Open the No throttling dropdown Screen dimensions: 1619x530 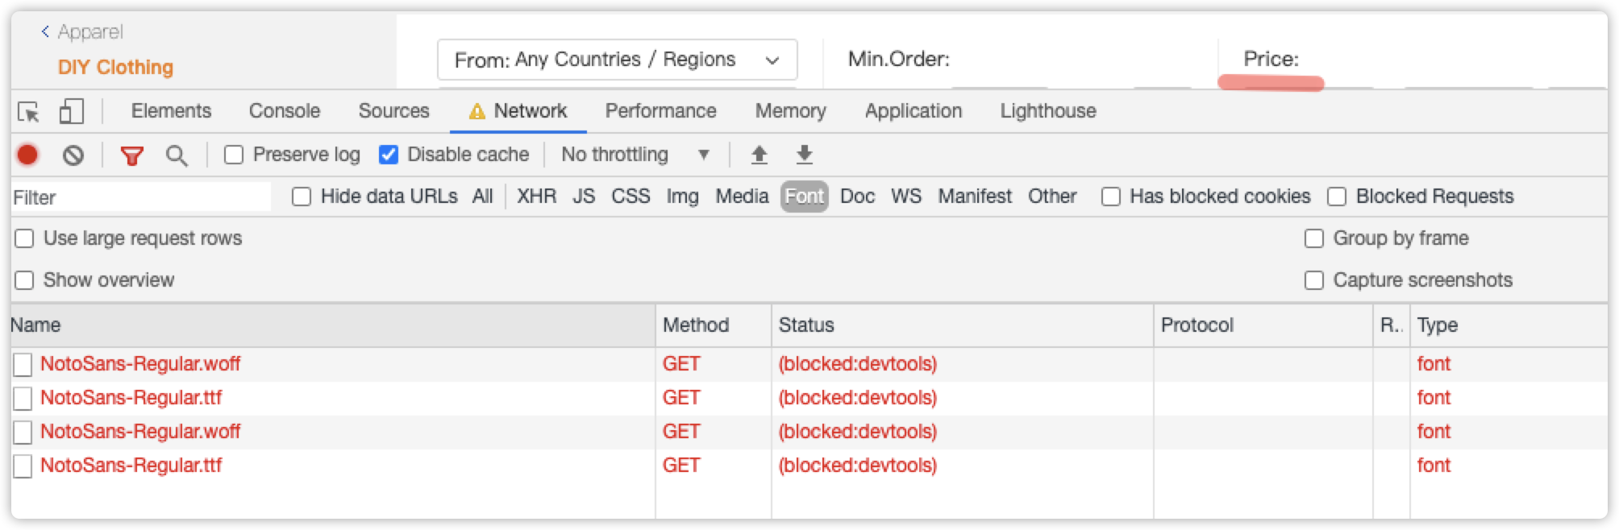point(635,155)
